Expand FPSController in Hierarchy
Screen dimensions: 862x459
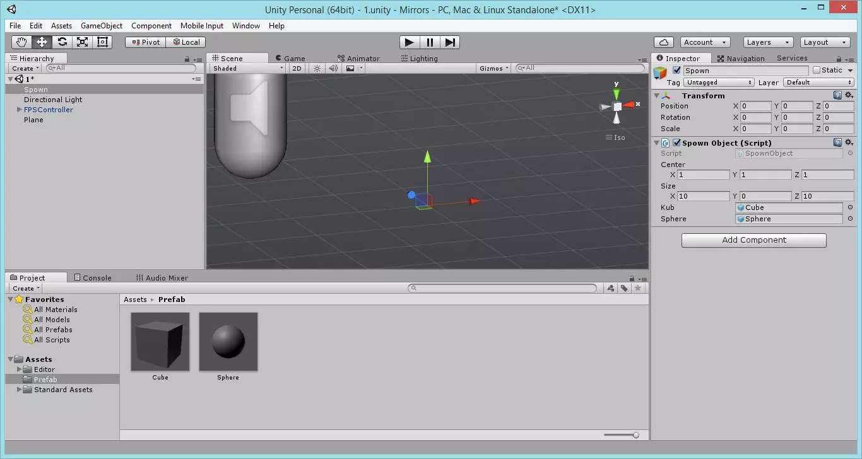[19, 110]
